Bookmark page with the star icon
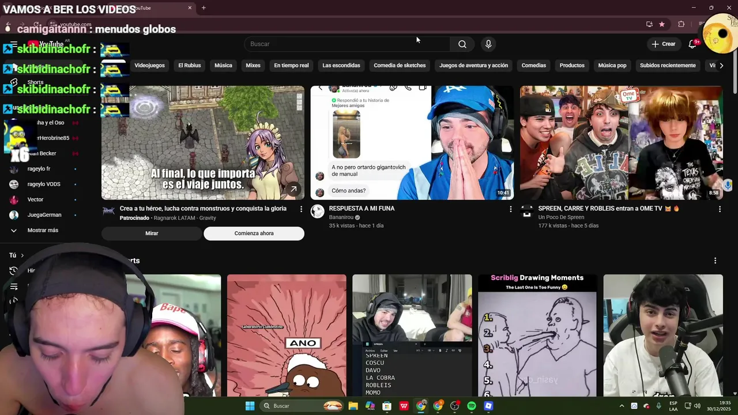This screenshot has width=738, height=415. (x=662, y=24)
